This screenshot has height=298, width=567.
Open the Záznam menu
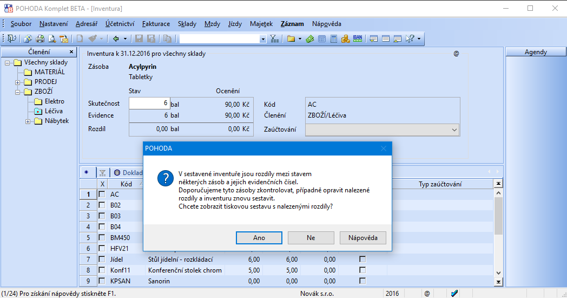point(292,24)
